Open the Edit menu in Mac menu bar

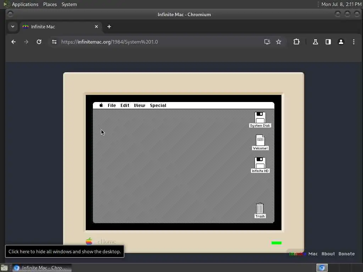tap(125, 106)
